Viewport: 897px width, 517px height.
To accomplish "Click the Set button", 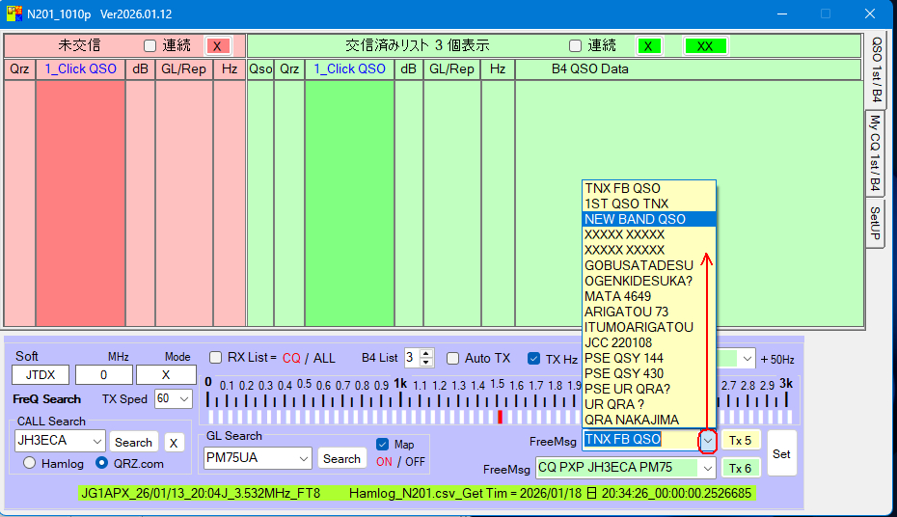I will tap(781, 453).
